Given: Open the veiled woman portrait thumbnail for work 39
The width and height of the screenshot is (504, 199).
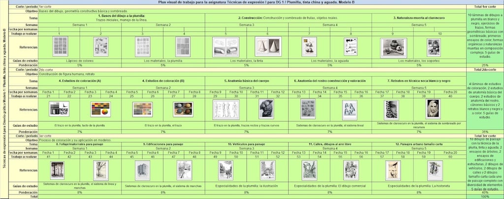Looking at the screenshot, I should [x=433, y=109].
